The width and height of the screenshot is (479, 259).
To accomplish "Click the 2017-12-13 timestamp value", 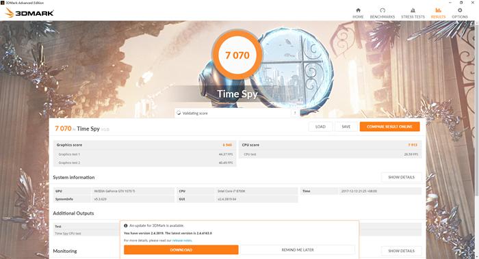I will pos(359,191).
